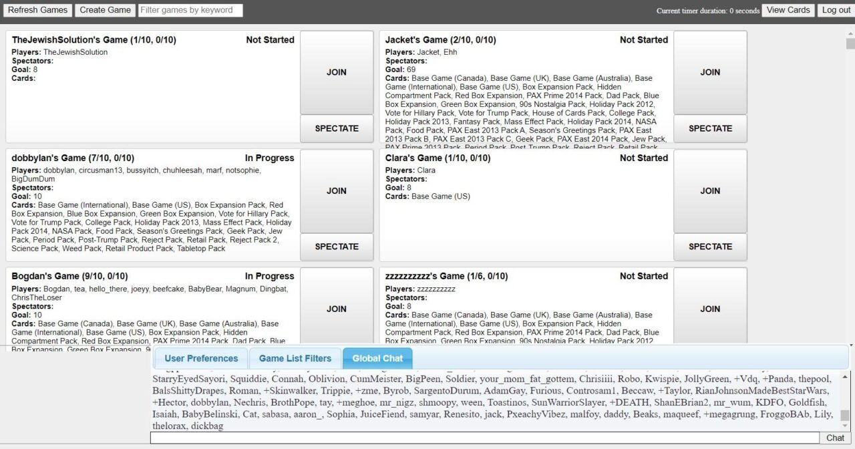Viewport: 855px width, 449px height.
Task: Click the chat message input box
Action: tap(481, 438)
